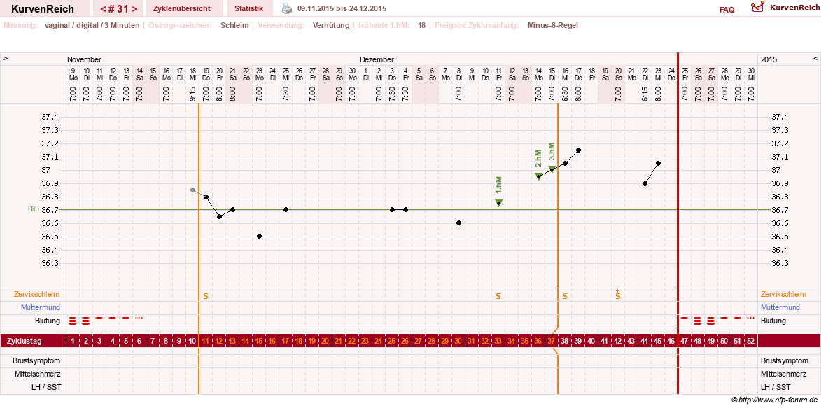The image size is (821, 408).
Task: Click the printer icon
Action: click(x=287, y=8)
